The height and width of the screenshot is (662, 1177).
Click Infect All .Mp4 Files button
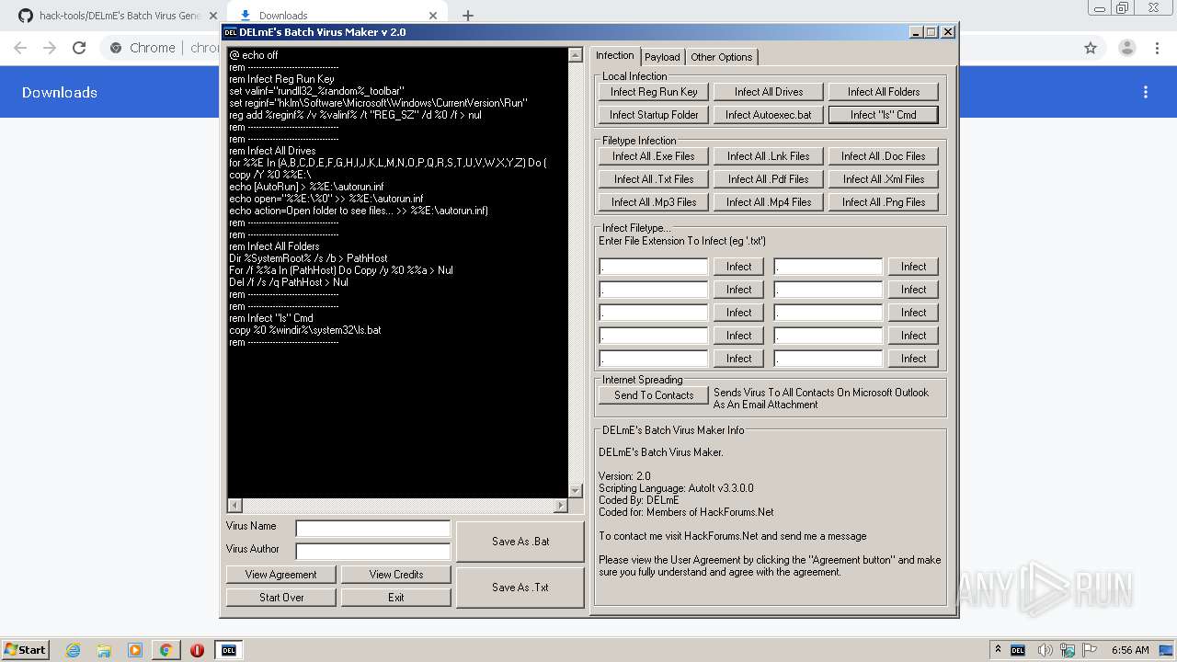pyautogui.click(x=769, y=202)
